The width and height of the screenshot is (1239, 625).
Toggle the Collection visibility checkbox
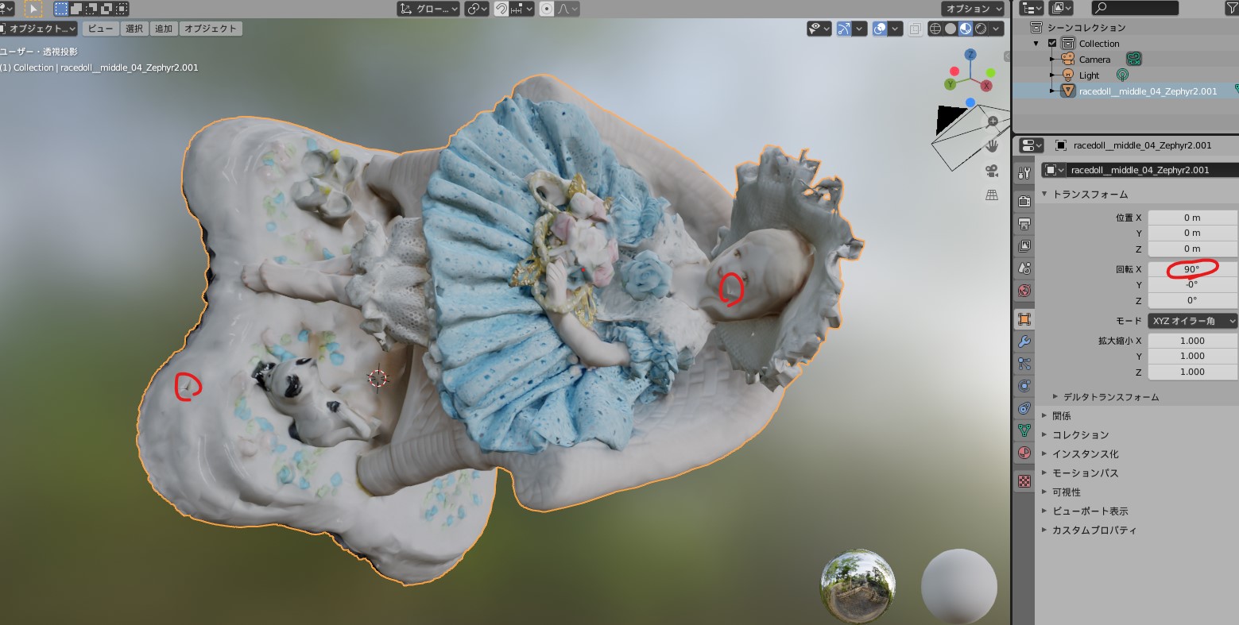coord(1052,44)
